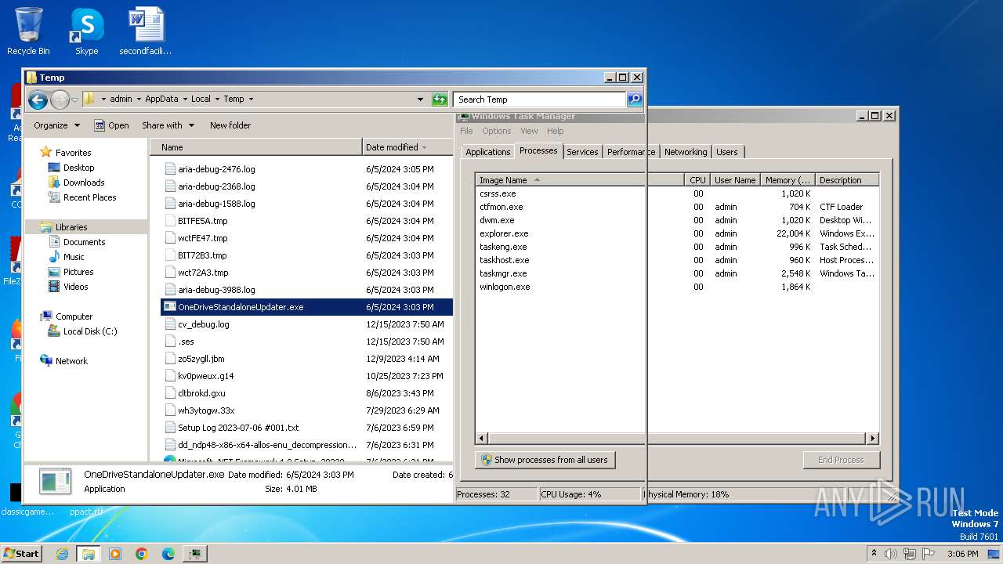Sort files by Date modified column

[x=408, y=147]
